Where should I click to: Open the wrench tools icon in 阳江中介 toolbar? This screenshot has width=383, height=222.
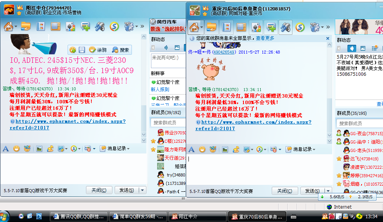pyautogui.click(x=100, y=26)
